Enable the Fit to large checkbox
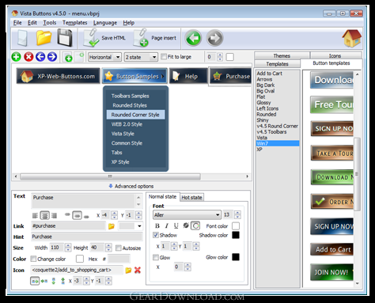 (x=164, y=57)
